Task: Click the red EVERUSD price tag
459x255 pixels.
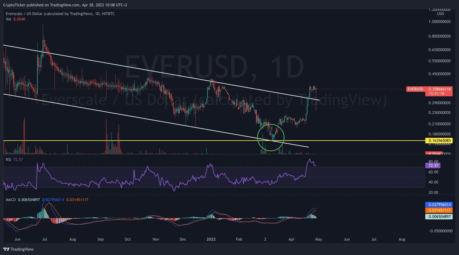Action: [x=415, y=89]
